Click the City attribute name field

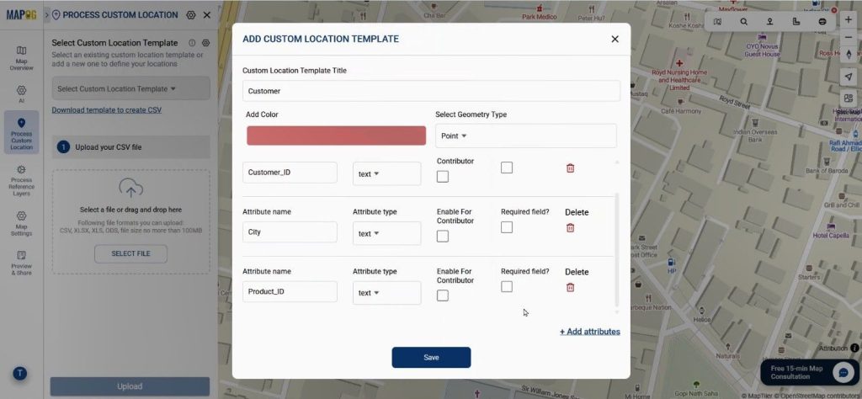pos(290,232)
